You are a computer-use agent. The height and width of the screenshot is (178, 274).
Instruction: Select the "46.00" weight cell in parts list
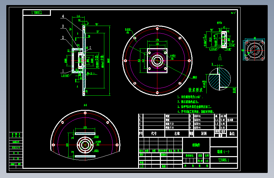pyautogui.click(x=223, y=116)
